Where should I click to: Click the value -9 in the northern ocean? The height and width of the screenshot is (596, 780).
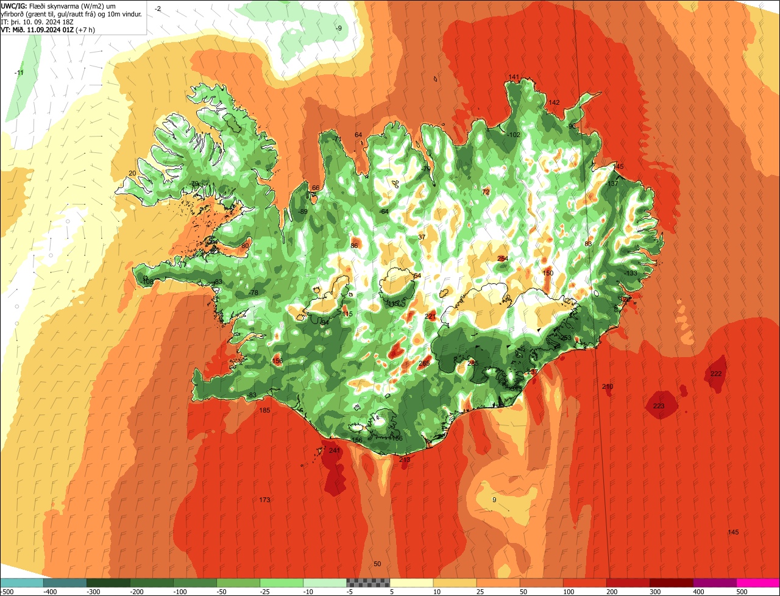pyautogui.click(x=339, y=28)
